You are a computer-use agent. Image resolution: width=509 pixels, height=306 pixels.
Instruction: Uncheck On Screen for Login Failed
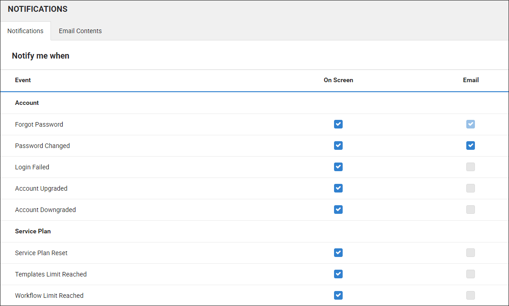(x=338, y=167)
